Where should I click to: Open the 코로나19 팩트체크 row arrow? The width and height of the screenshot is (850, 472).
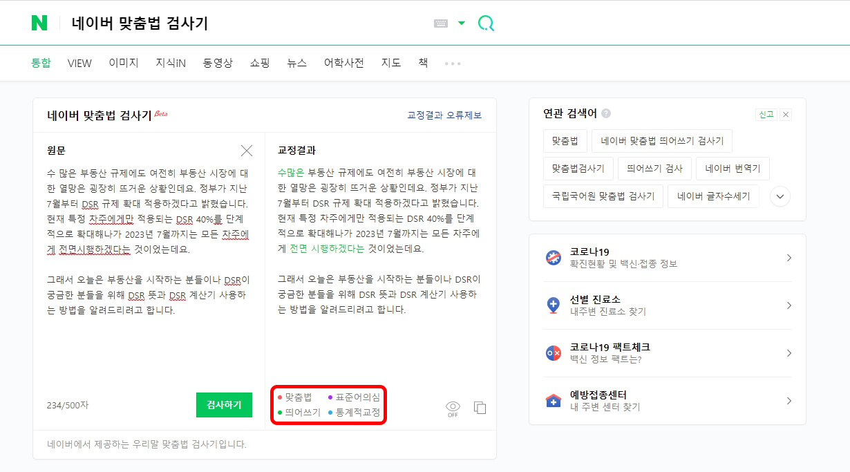pyautogui.click(x=789, y=353)
